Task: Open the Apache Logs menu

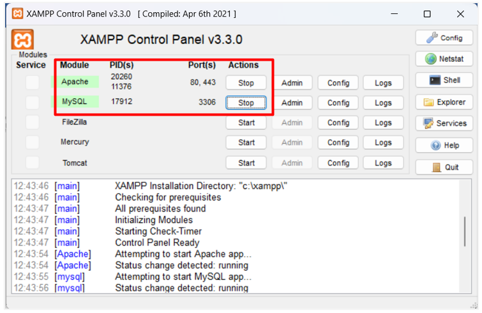Action: (x=383, y=83)
